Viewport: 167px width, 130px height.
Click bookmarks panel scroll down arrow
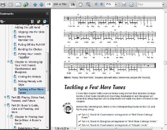tap(47, 127)
